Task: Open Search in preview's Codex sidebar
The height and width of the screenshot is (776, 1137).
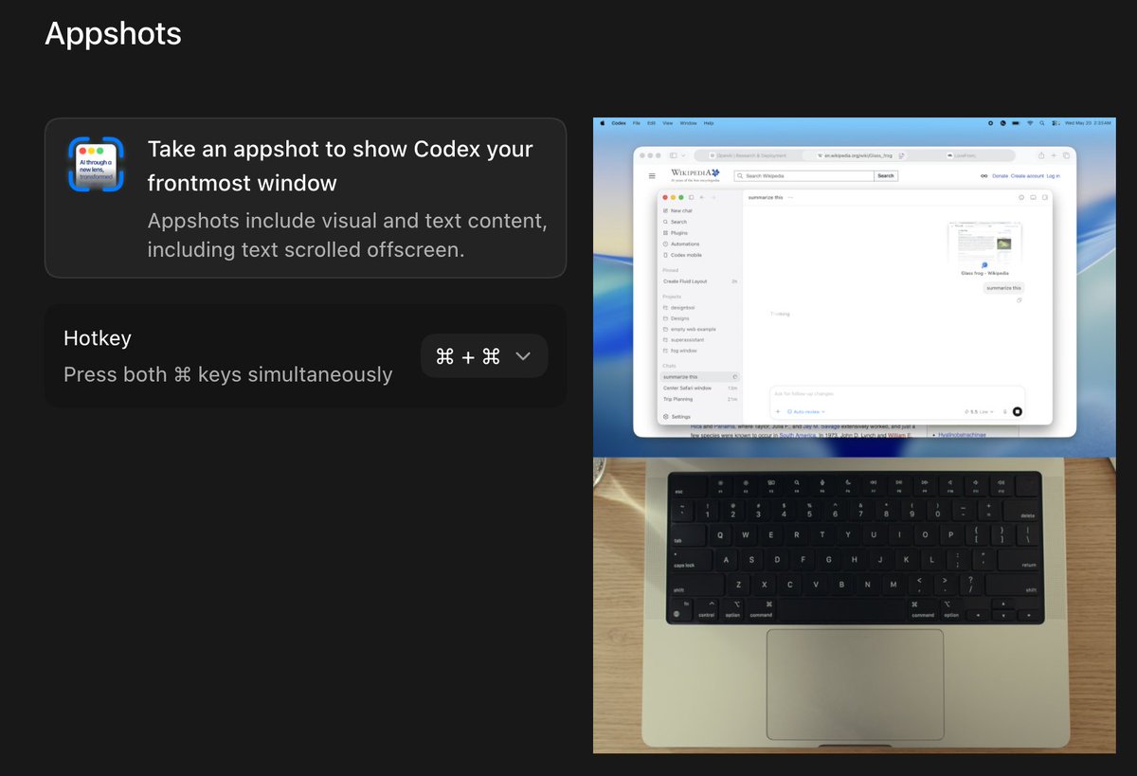Action: tap(675, 222)
